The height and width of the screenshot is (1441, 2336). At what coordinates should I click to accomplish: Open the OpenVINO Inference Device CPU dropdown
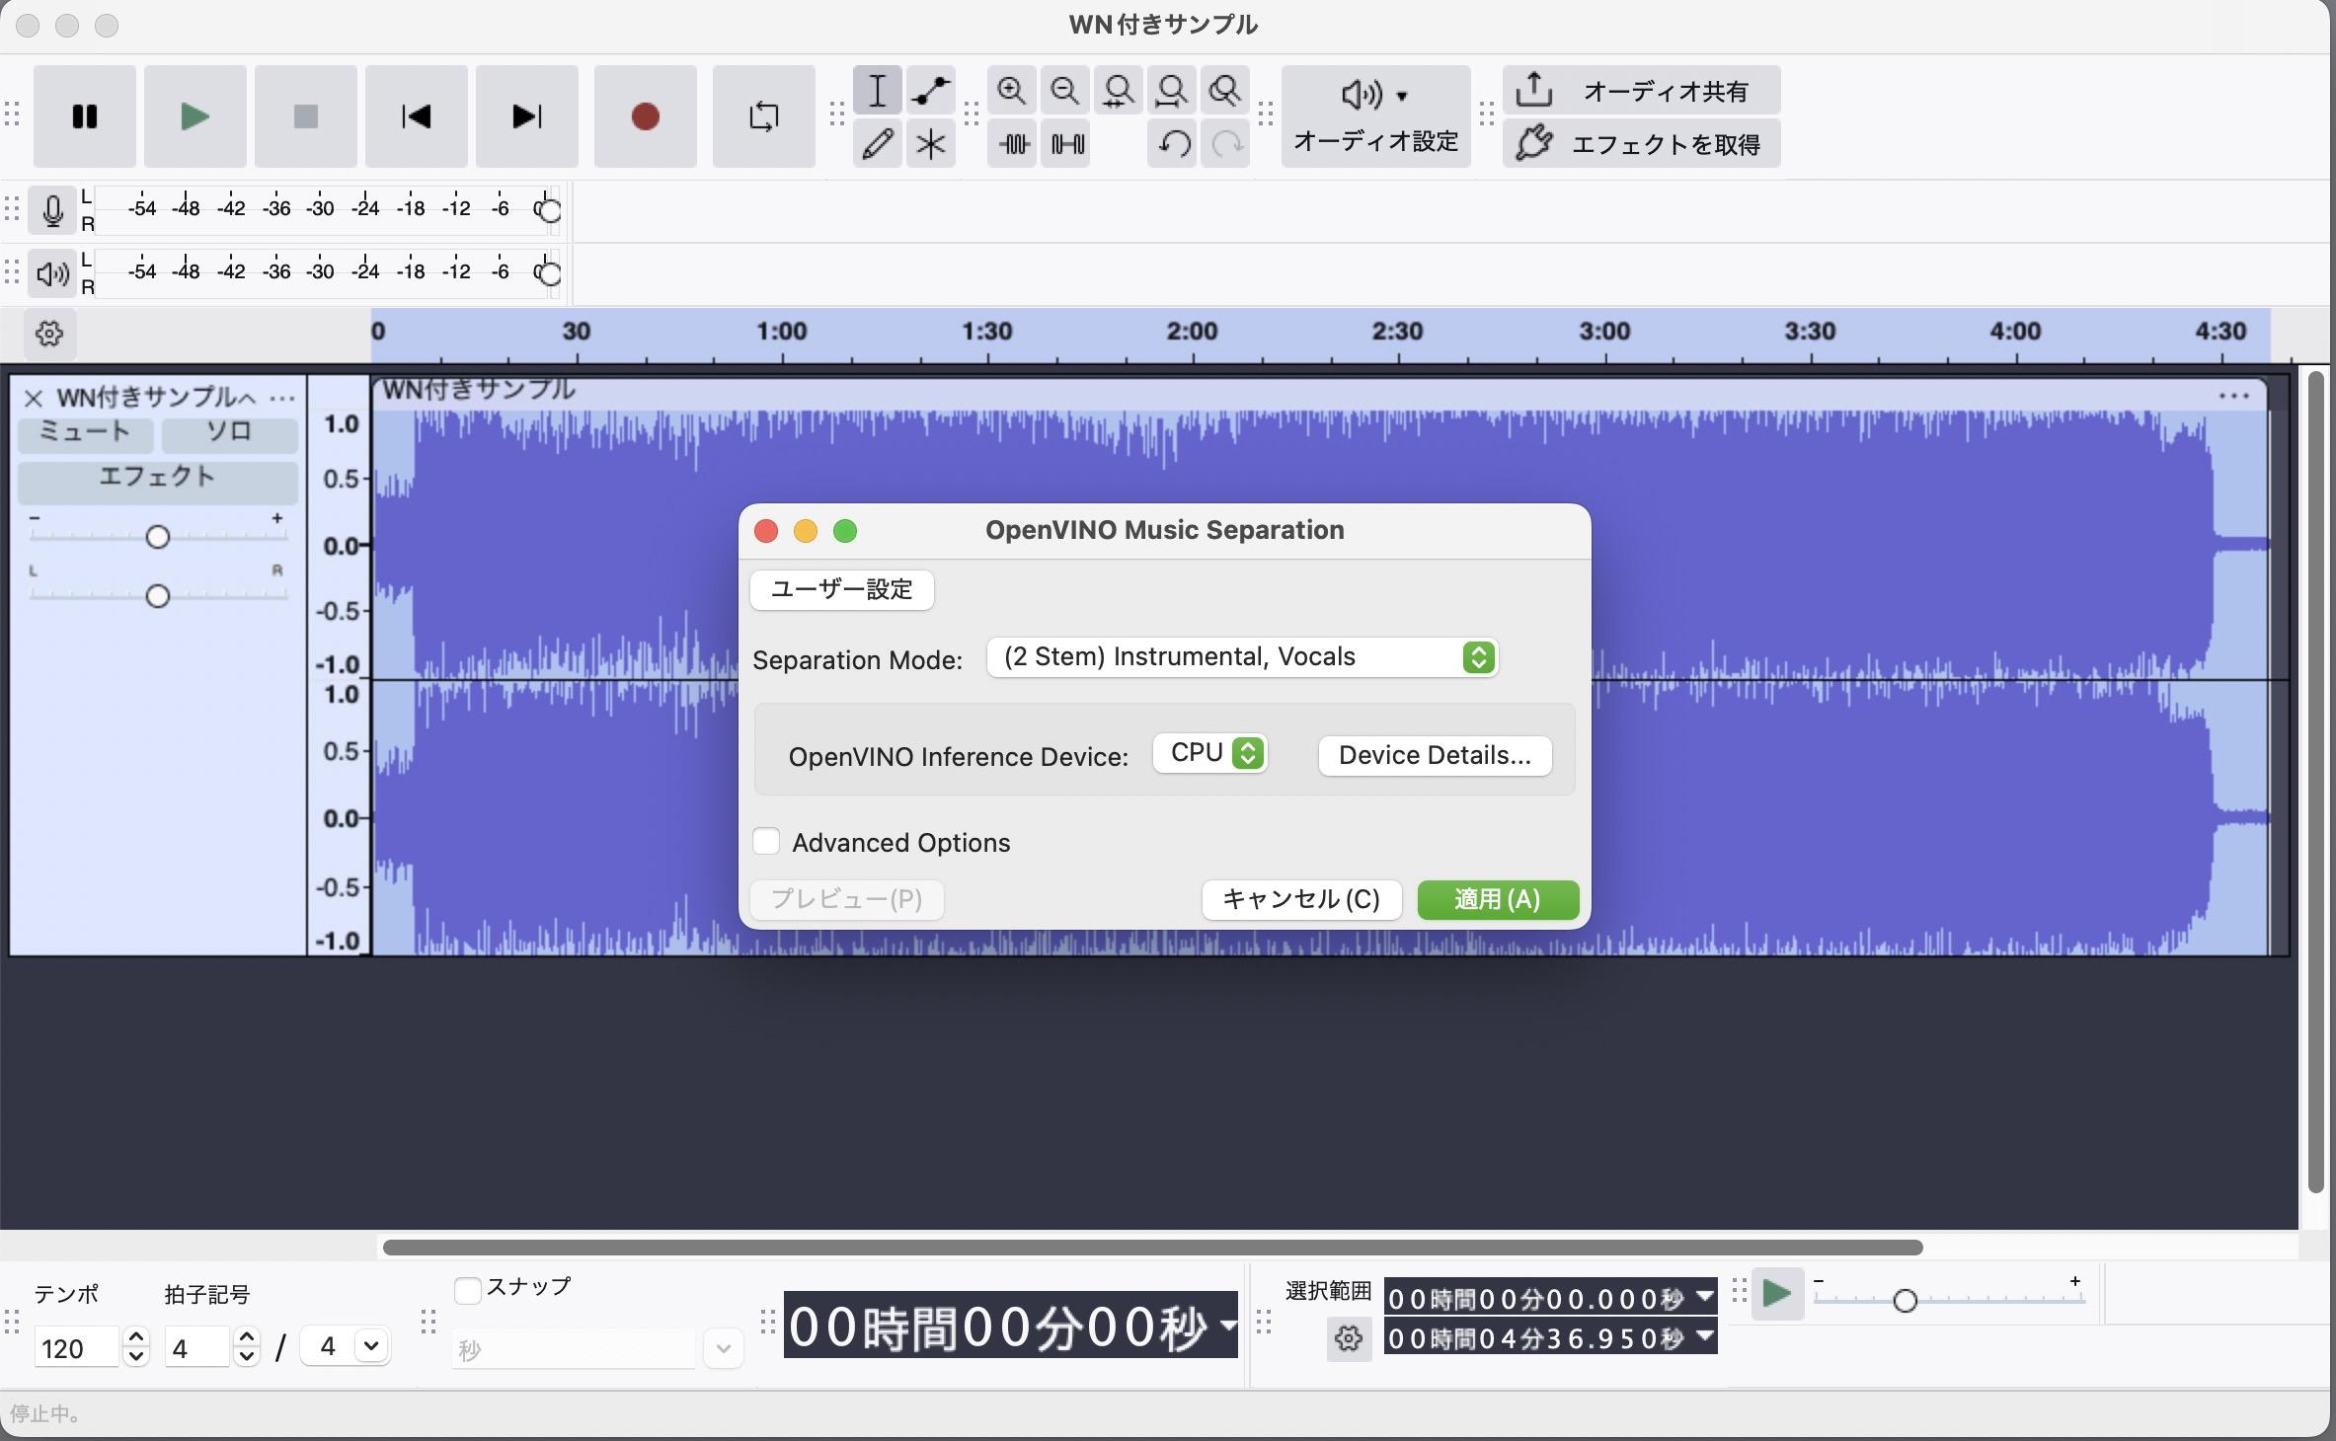tap(1210, 753)
